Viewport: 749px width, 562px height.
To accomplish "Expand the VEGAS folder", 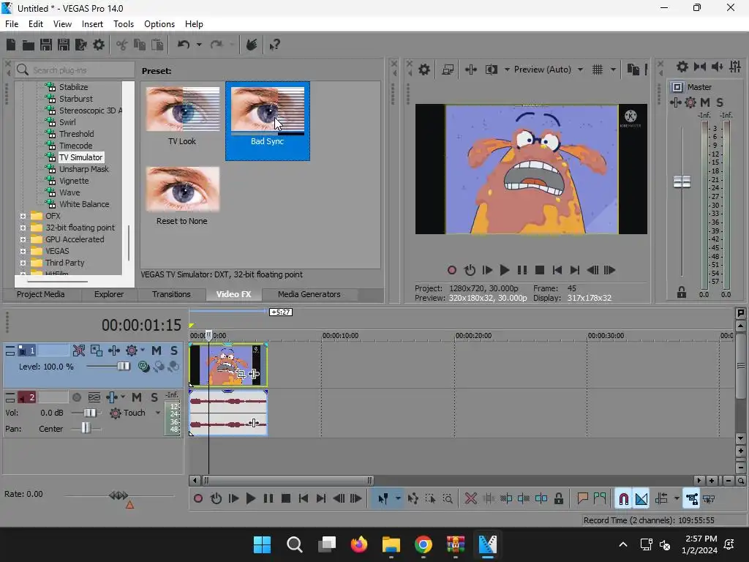I will (23, 251).
